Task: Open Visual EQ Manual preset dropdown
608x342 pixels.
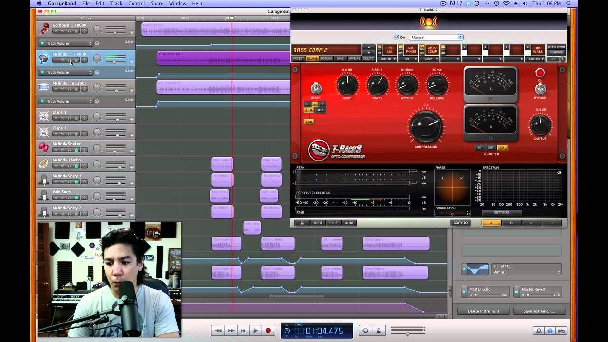Action: tap(526, 272)
